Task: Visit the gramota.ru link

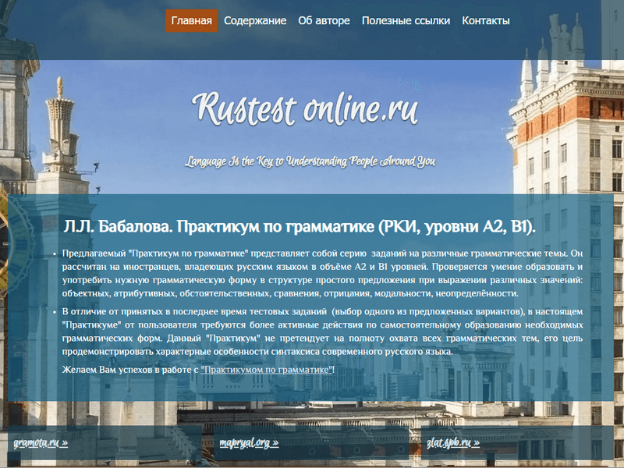Action: click(41, 442)
